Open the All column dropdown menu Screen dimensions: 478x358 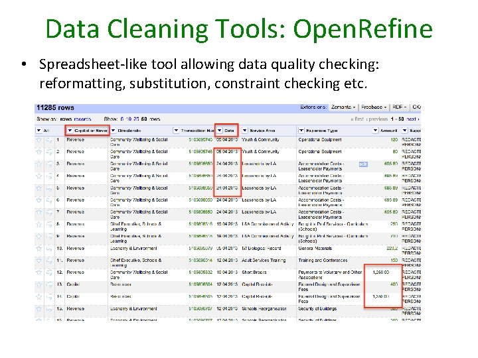click(x=39, y=131)
